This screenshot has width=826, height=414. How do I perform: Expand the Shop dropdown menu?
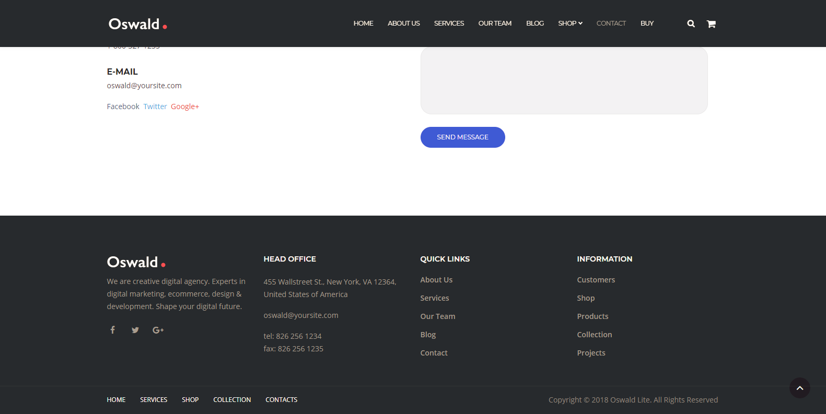570,23
